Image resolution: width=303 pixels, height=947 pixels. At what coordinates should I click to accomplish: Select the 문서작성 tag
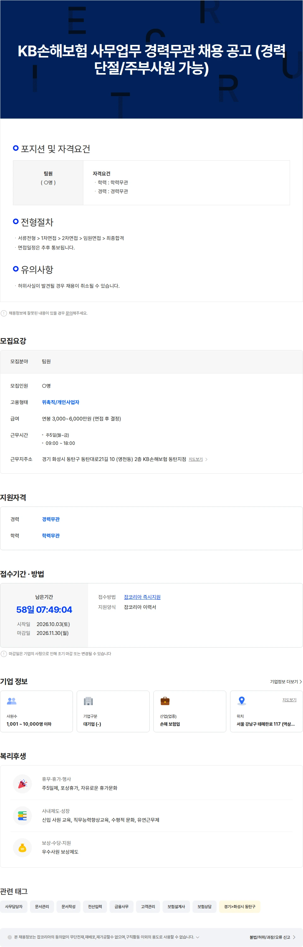click(x=68, y=907)
